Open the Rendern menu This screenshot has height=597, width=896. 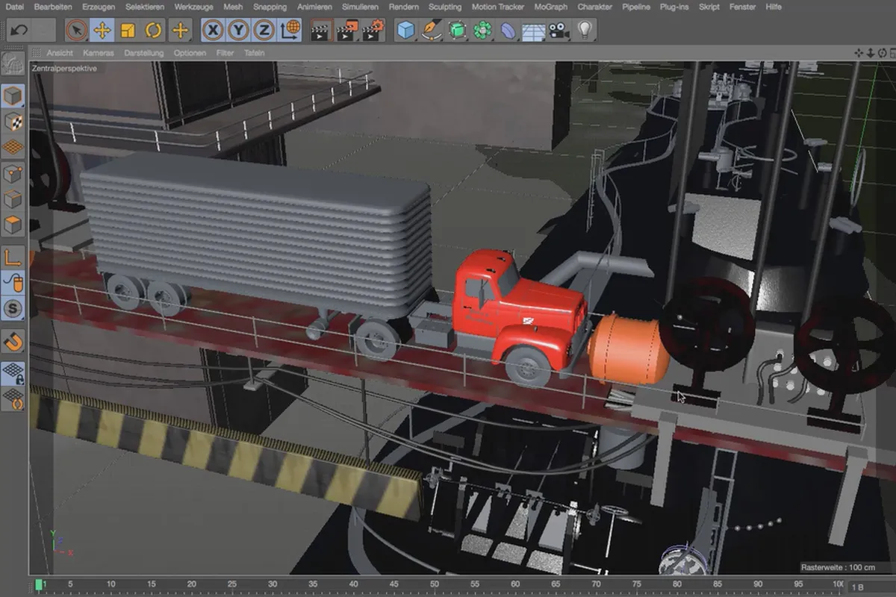(403, 7)
